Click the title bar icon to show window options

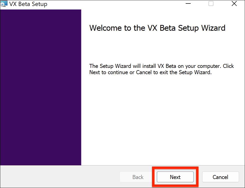point(4,4)
